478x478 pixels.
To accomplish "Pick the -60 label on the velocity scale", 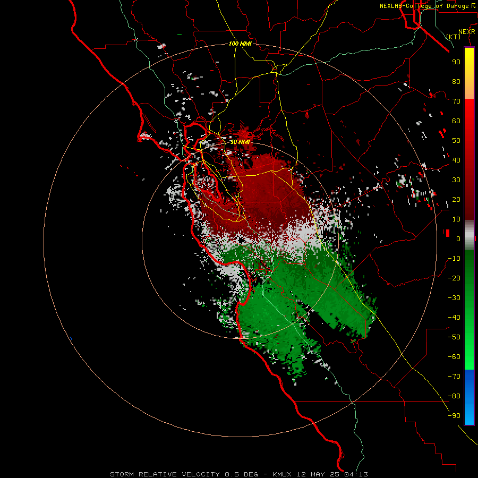I will [x=454, y=357].
